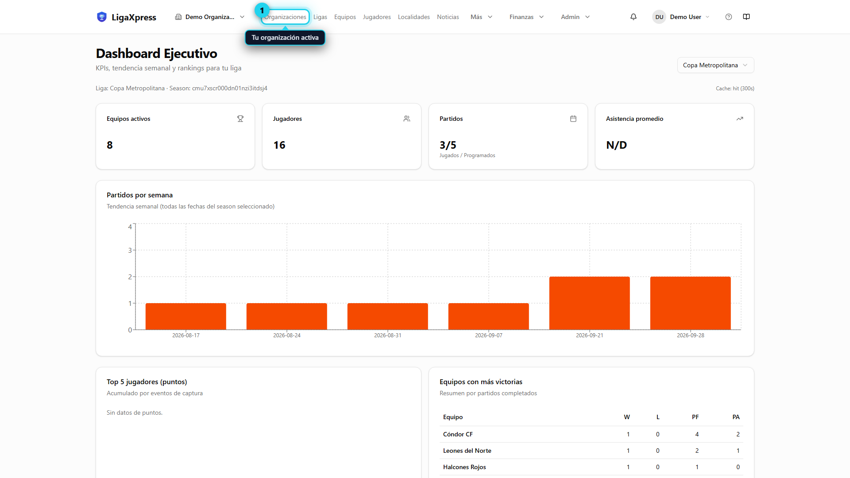Click the trend icon in Asistencia promedio
Viewport: 850px width, 478px height.
(740, 119)
